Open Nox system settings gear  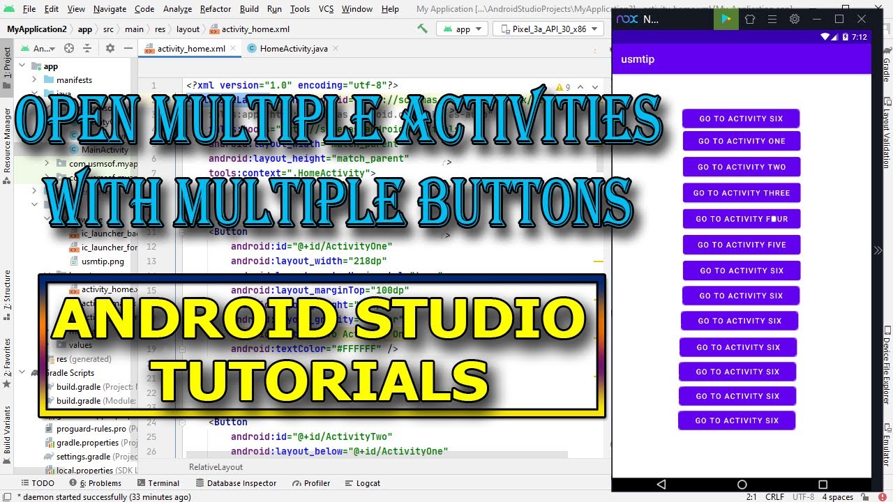[794, 19]
